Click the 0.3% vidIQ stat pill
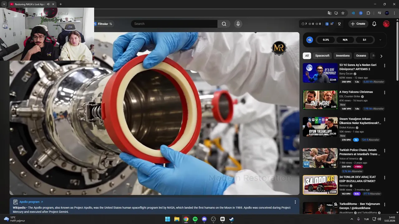This screenshot has width=399, height=224. [326, 40]
